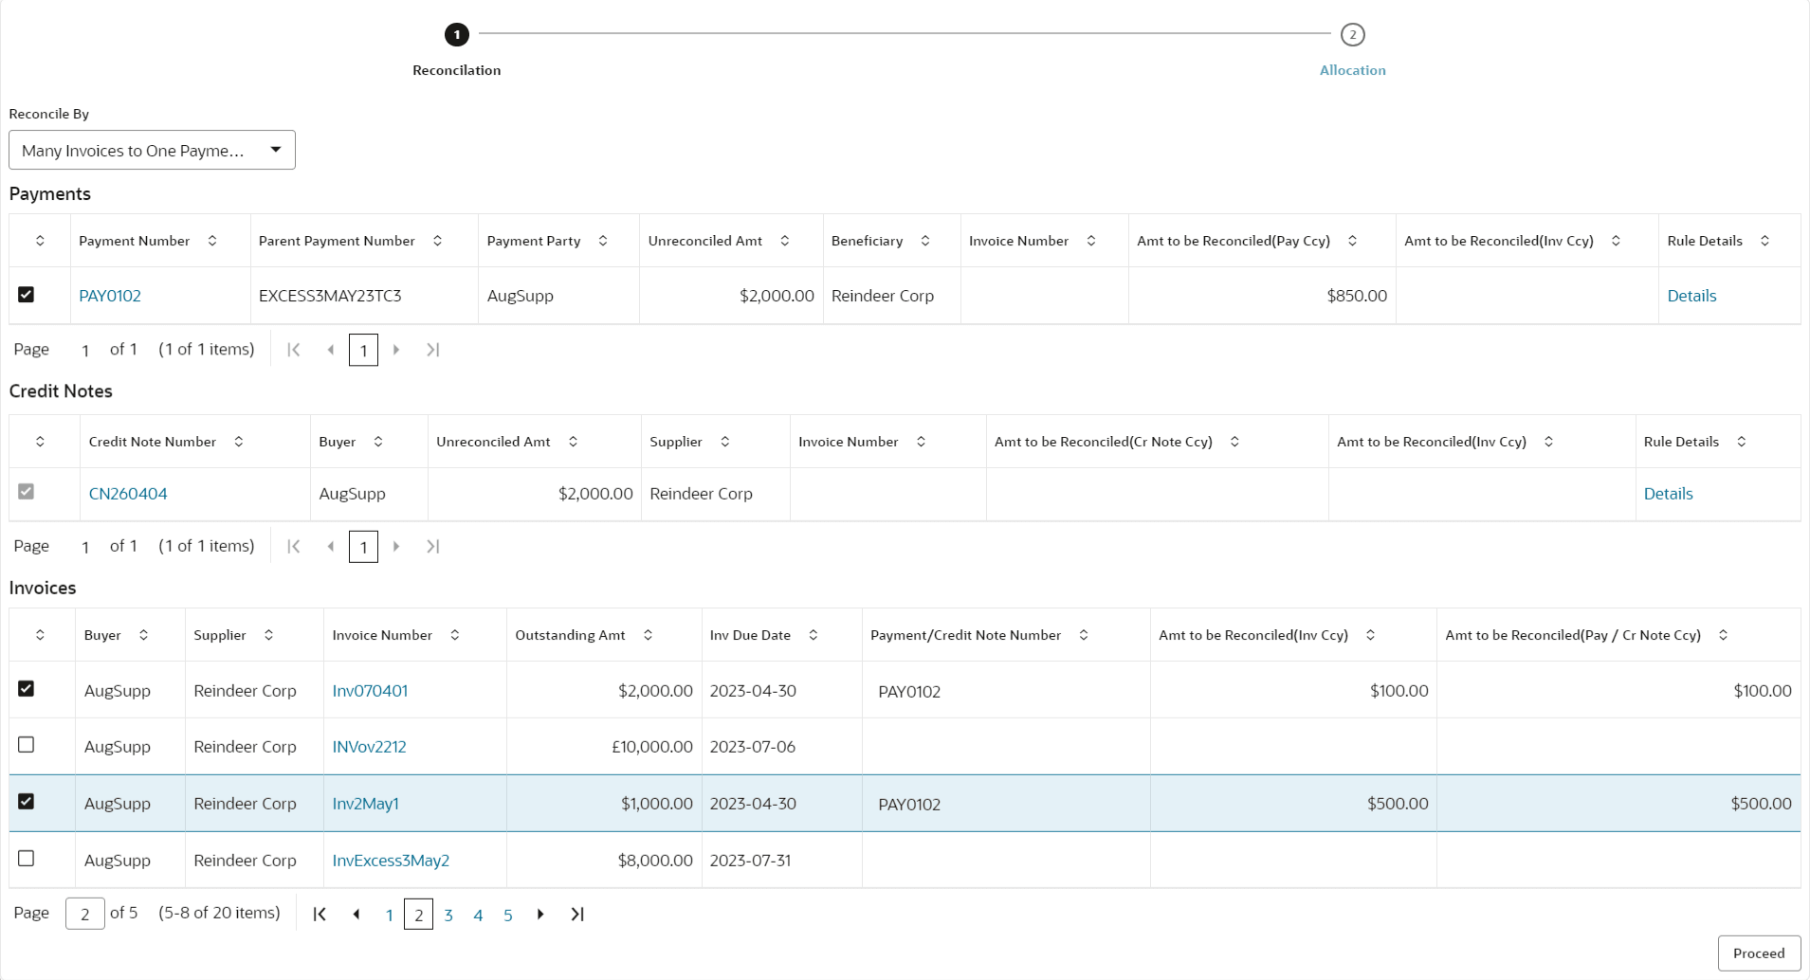
Task: Open credit note CN260404 link
Action: (128, 494)
